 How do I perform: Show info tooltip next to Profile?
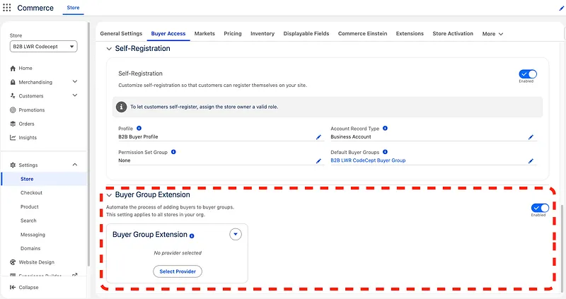tap(139, 129)
